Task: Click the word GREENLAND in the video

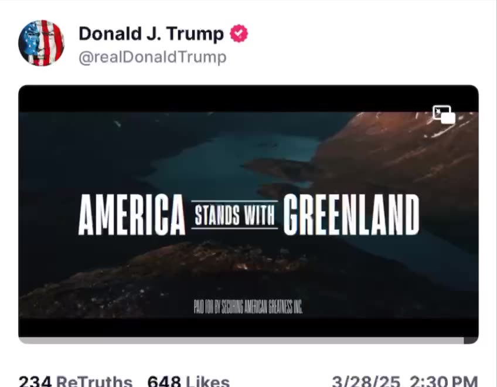Action: (x=351, y=215)
